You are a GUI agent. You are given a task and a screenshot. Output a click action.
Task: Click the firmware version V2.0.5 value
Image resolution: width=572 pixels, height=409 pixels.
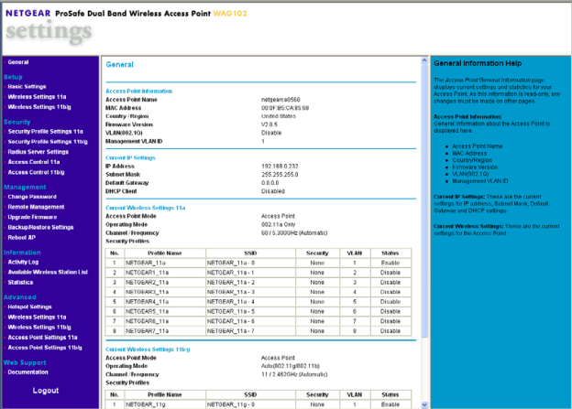(x=269, y=124)
